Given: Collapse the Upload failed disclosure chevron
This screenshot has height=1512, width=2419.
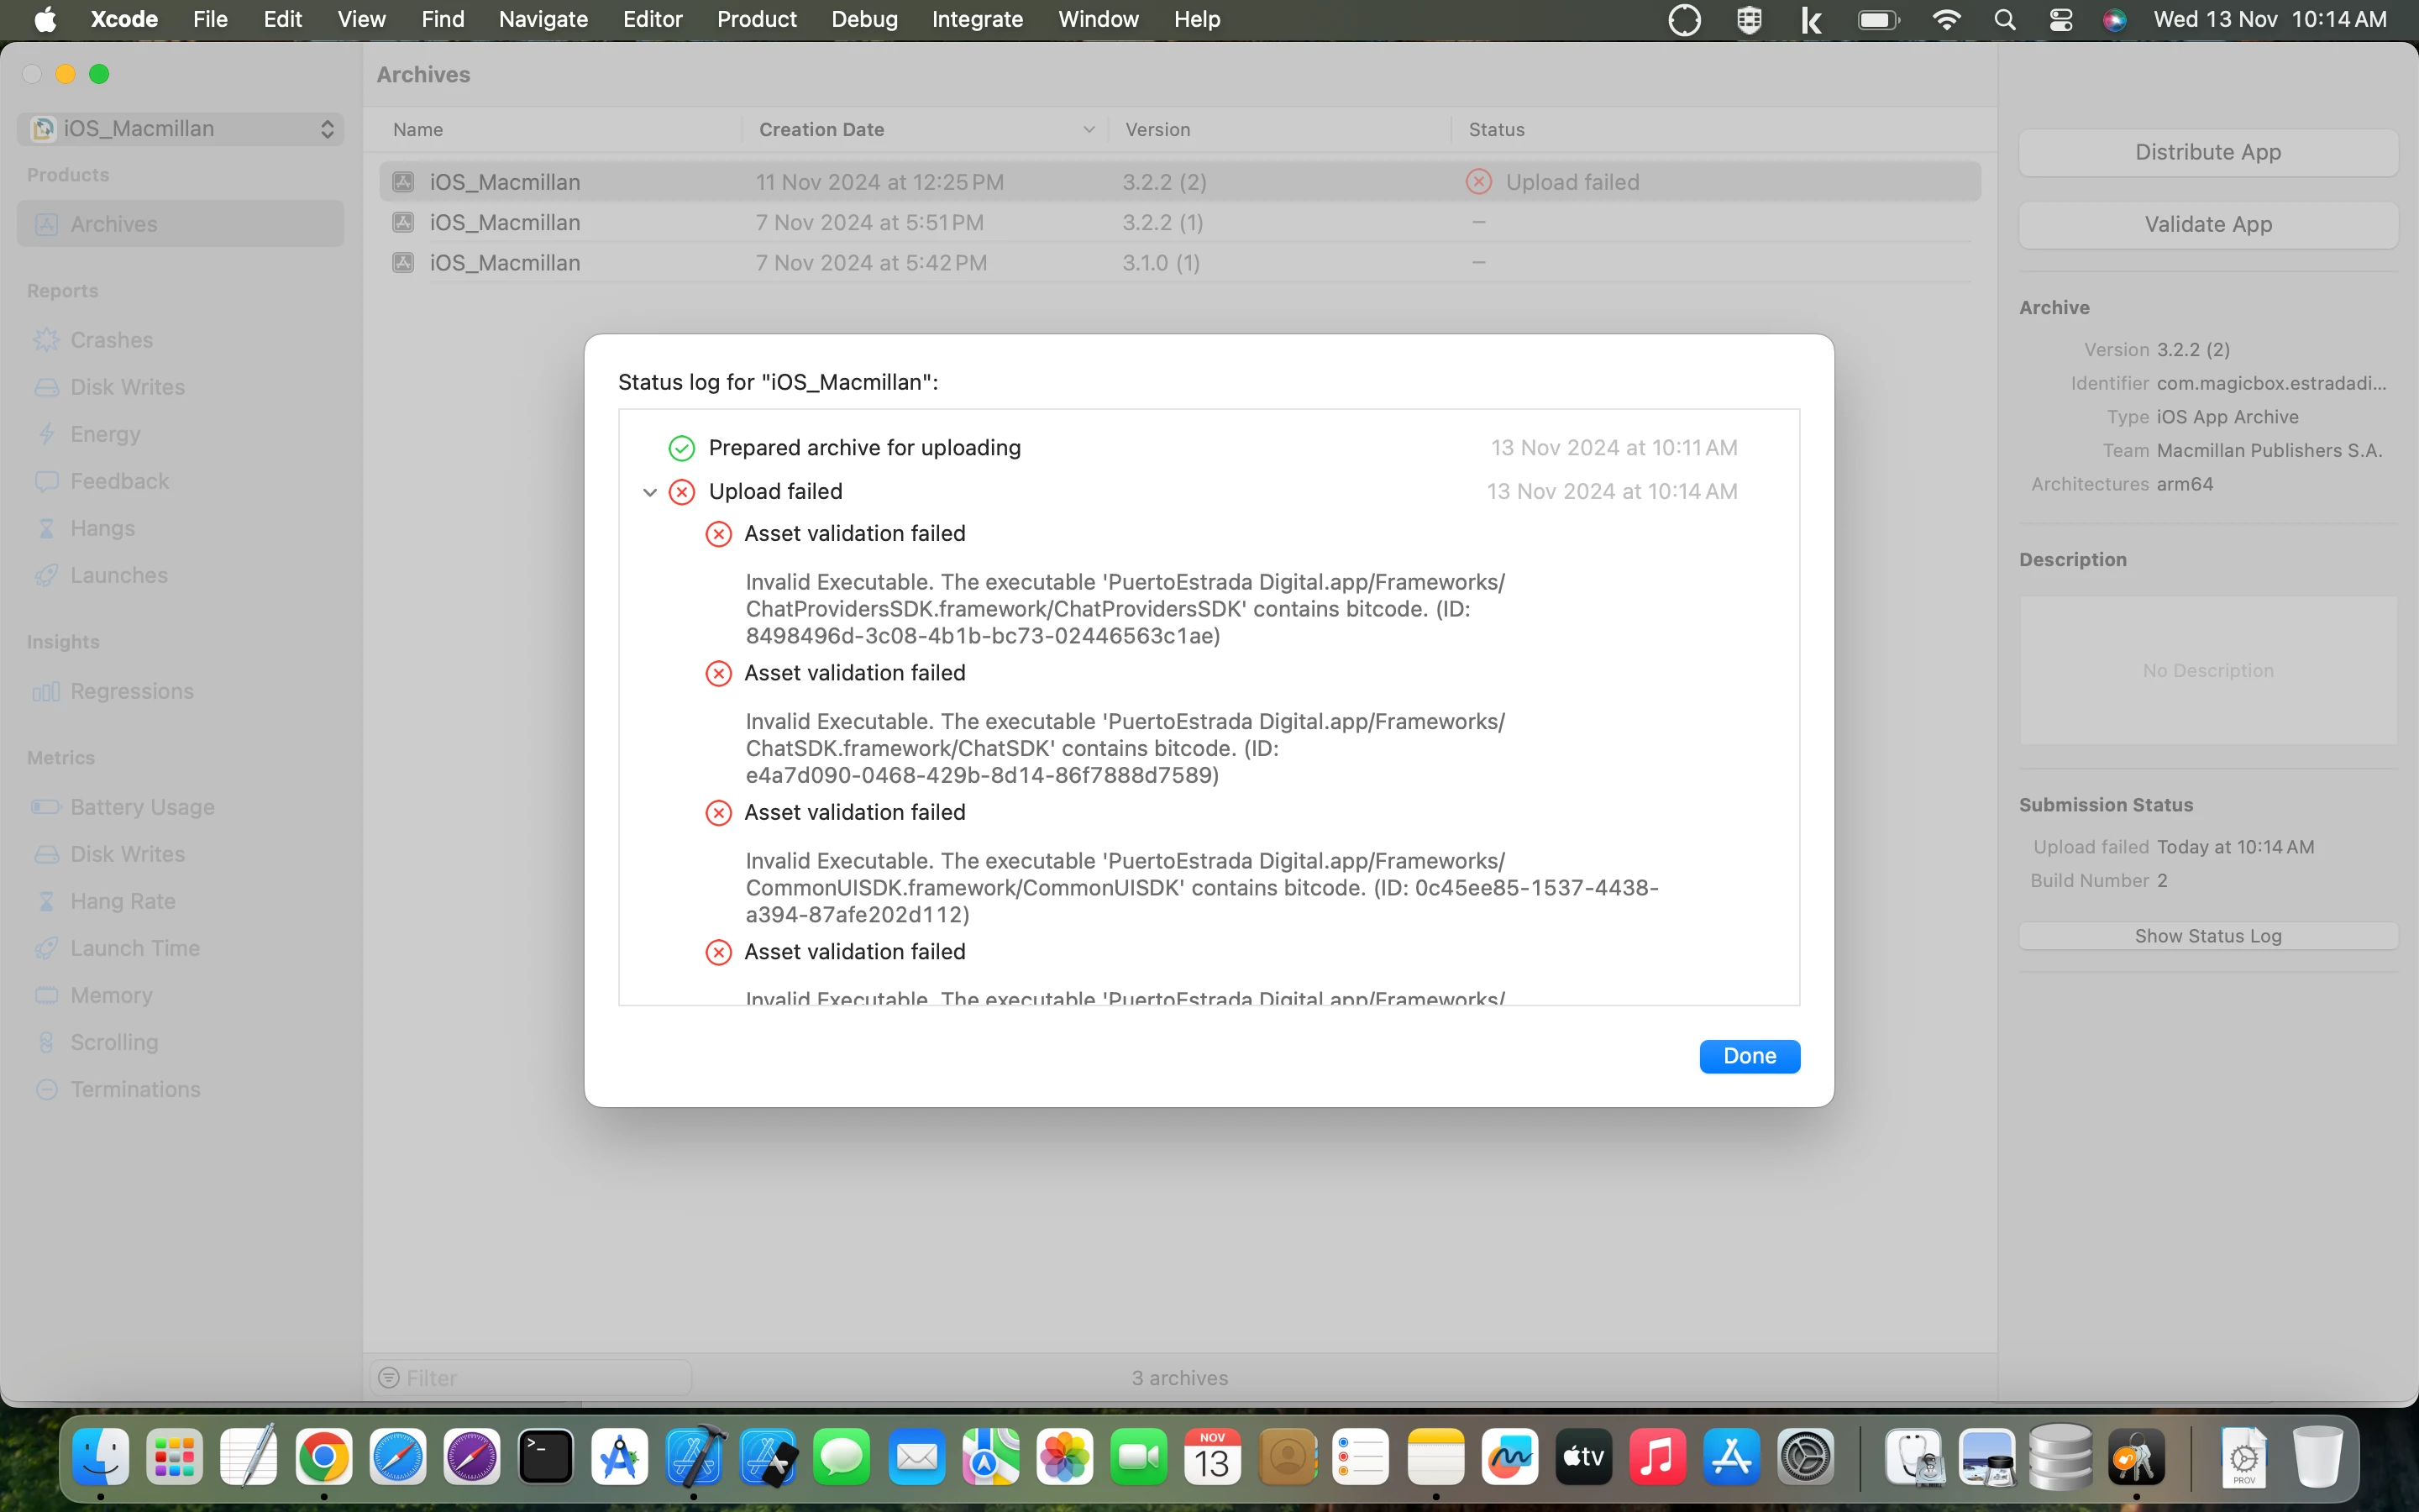Looking at the screenshot, I should point(650,492).
